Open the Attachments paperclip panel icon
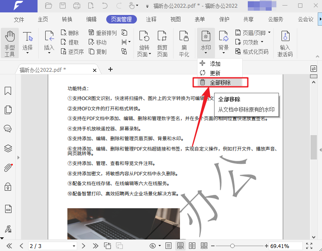This screenshot has height=251, width=322. (x=8, y=168)
